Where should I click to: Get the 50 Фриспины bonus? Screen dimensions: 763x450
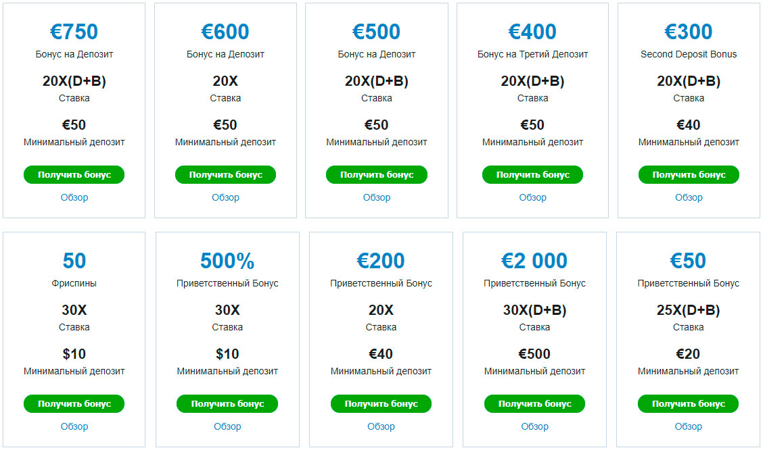point(74,404)
